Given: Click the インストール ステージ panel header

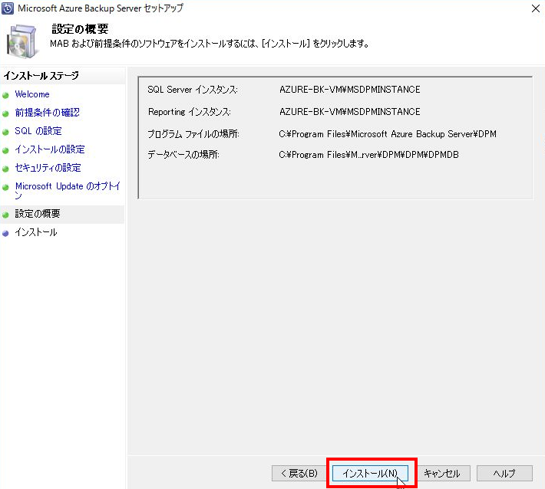Looking at the screenshot, I should point(41,75).
